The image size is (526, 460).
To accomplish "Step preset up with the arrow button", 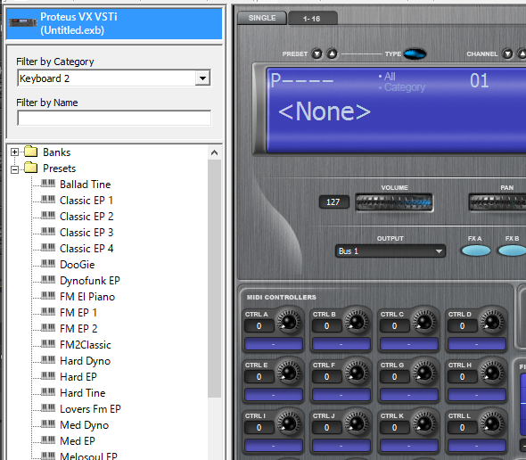I will click(333, 53).
